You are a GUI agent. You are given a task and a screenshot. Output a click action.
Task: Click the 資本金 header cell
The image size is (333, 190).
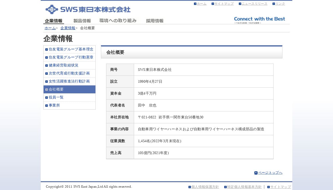(x=120, y=93)
